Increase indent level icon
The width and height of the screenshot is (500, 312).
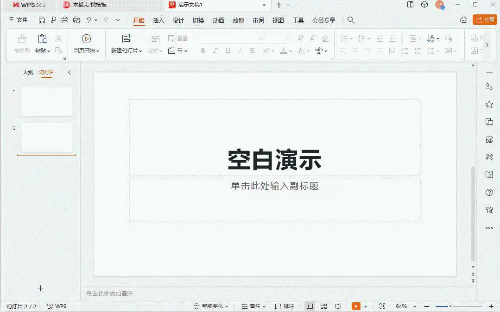[x=392, y=38]
